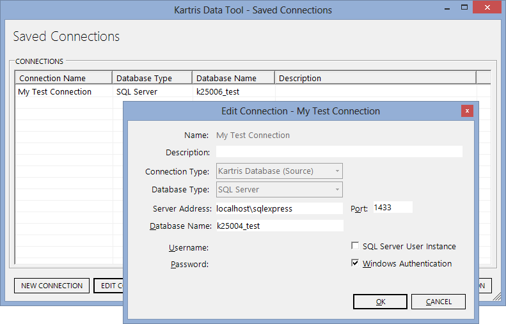This screenshot has height=324, width=506.
Task: Click OK in Edit Connection dialog
Action: tap(380, 302)
